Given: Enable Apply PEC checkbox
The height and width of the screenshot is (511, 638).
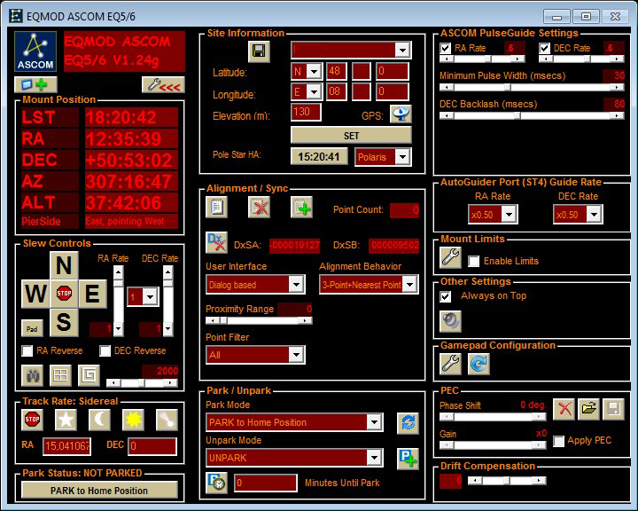Looking at the screenshot, I should pos(558,441).
